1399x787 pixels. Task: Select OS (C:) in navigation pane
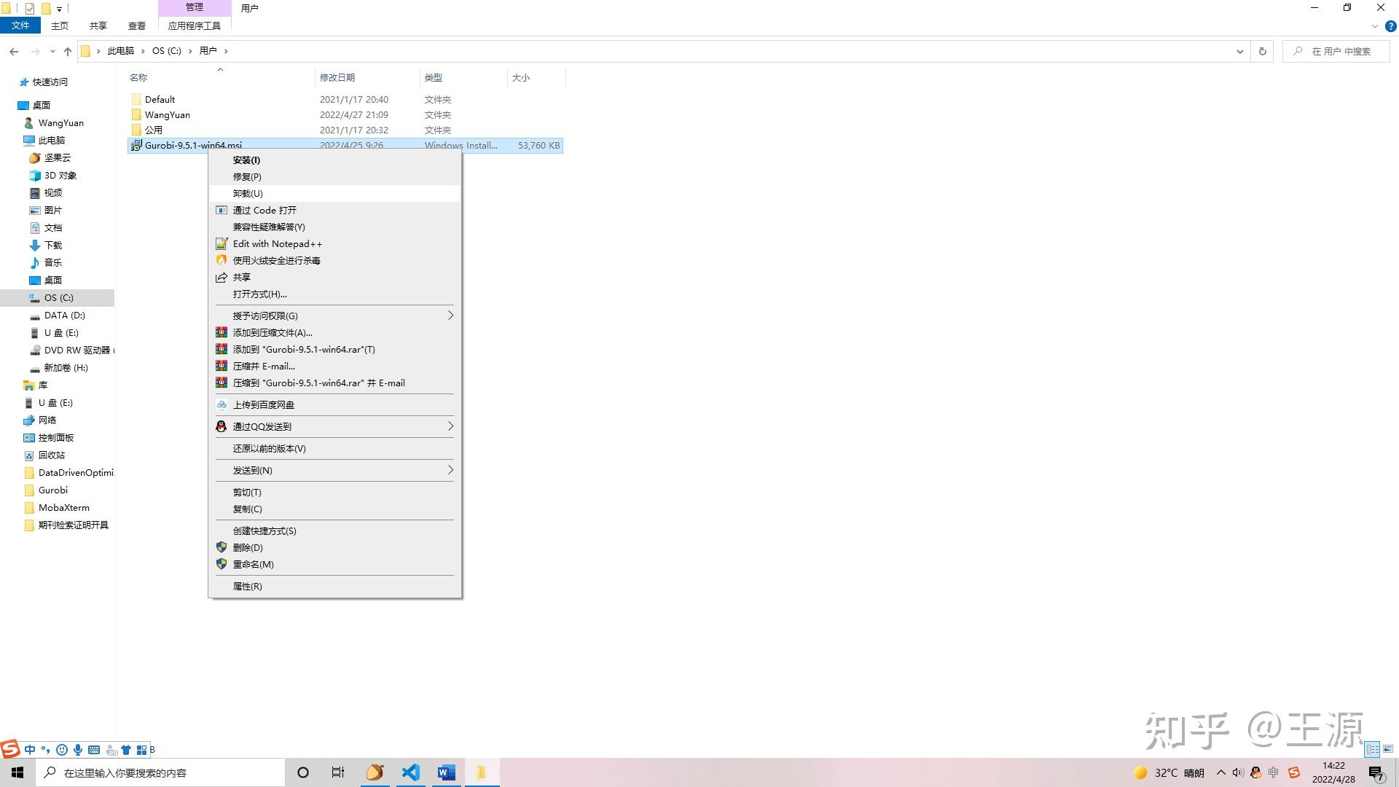pyautogui.click(x=58, y=297)
